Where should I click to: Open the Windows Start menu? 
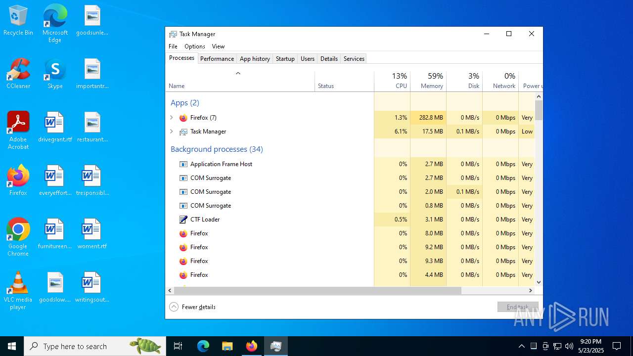tap(12, 346)
